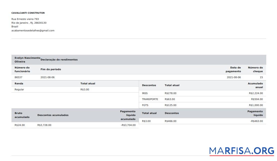277x161 pixels.
Task: Select the Fim do período date 2021-08-06
Action: [47, 77]
